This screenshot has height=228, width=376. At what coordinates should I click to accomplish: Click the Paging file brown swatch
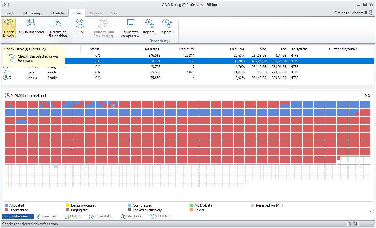pyautogui.click(x=68, y=210)
